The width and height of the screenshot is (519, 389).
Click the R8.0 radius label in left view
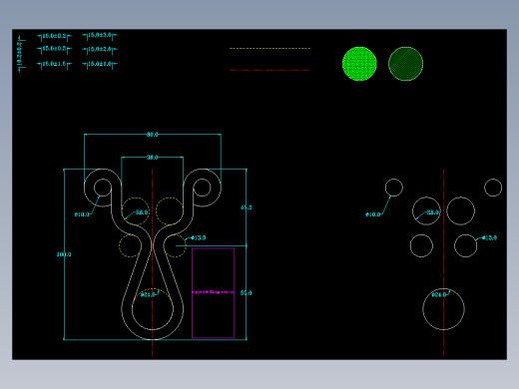click(142, 212)
